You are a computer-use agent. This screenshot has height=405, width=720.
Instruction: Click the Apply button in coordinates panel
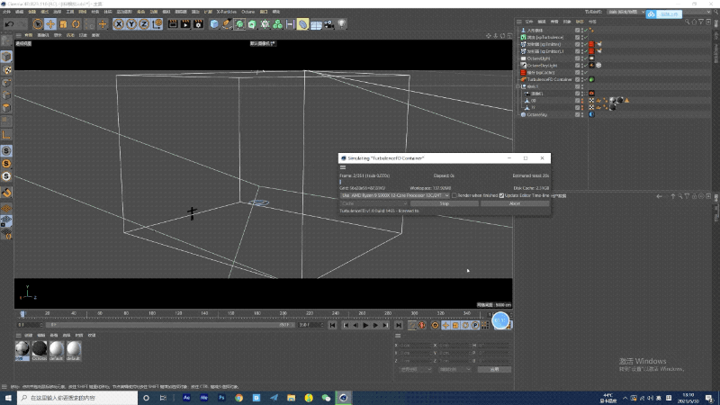pyautogui.click(x=494, y=369)
